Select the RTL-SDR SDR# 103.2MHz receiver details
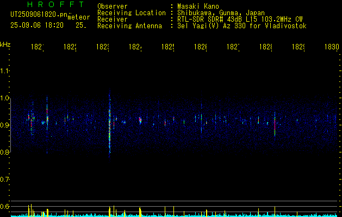Image resolution: width=342 pixels, height=217 pixels. pyautogui.click(x=240, y=20)
